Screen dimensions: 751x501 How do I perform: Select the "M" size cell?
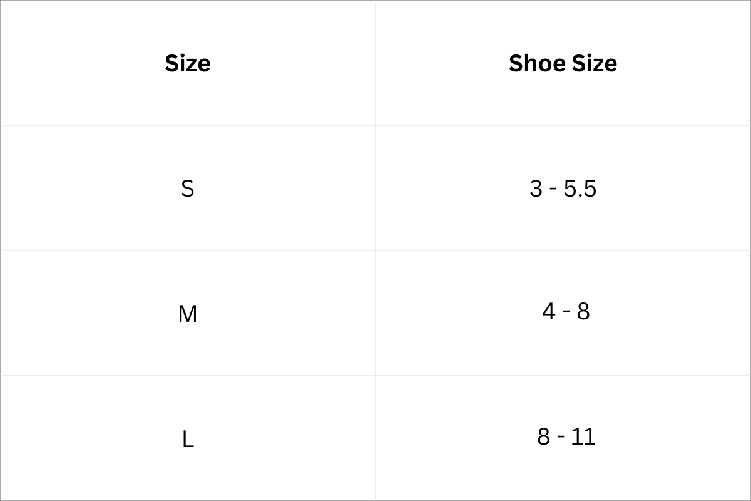click(x=187, y=314)
